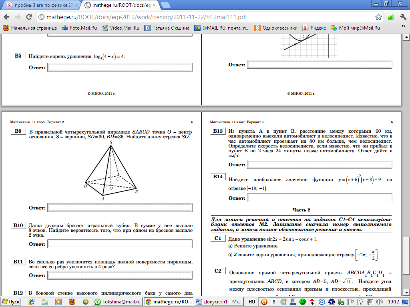Click the B14 answer field
410x307 pixels.
tap(320, 198)
